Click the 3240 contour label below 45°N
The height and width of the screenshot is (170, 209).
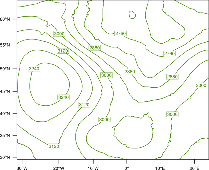point(63,97)
